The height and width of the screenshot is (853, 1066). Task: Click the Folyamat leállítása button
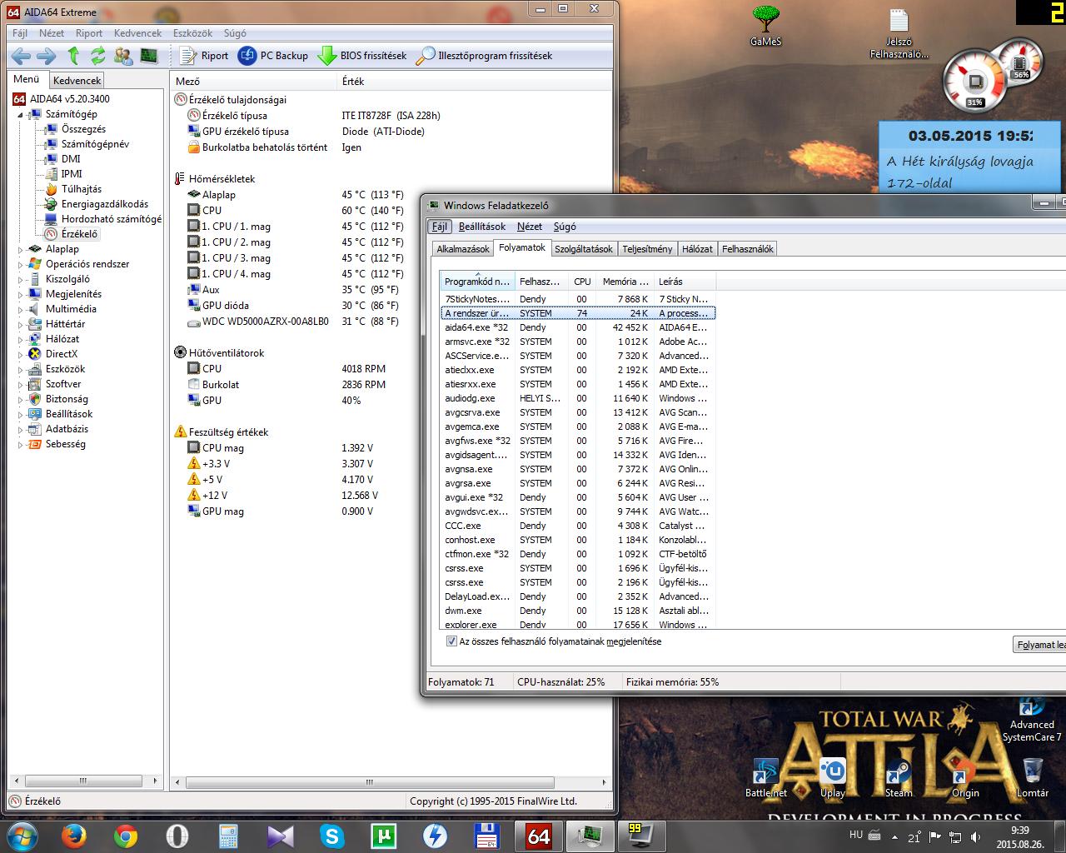1039,645
